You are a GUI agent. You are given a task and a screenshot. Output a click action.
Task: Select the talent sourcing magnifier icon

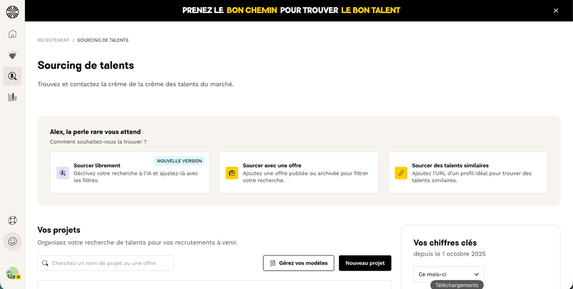(13, 76)
